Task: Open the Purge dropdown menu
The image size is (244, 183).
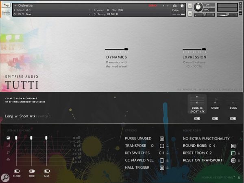Action: coord(178,10)
